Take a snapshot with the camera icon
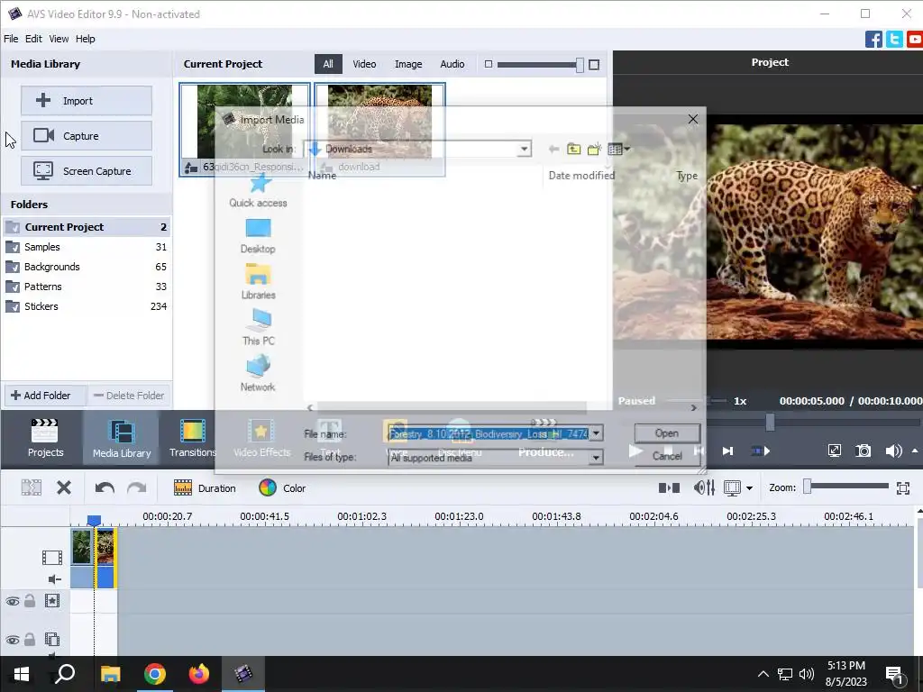The width and height of the screenshot is (923, 692). [863, 451]
